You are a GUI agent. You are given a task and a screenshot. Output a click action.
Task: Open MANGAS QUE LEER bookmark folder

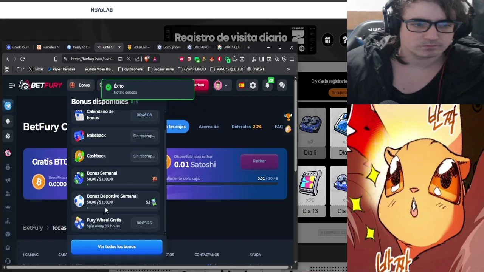tap(226, 69)
